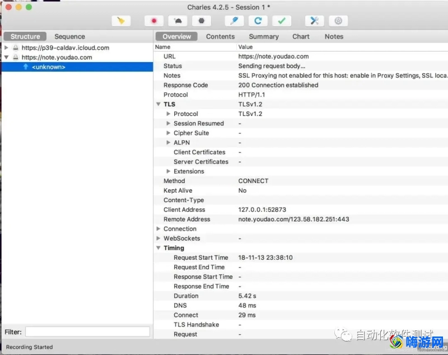The height and width of the screenshot is (355, 448).
Task: Clear the session with the broom icon
Action: tap(121, 21)
